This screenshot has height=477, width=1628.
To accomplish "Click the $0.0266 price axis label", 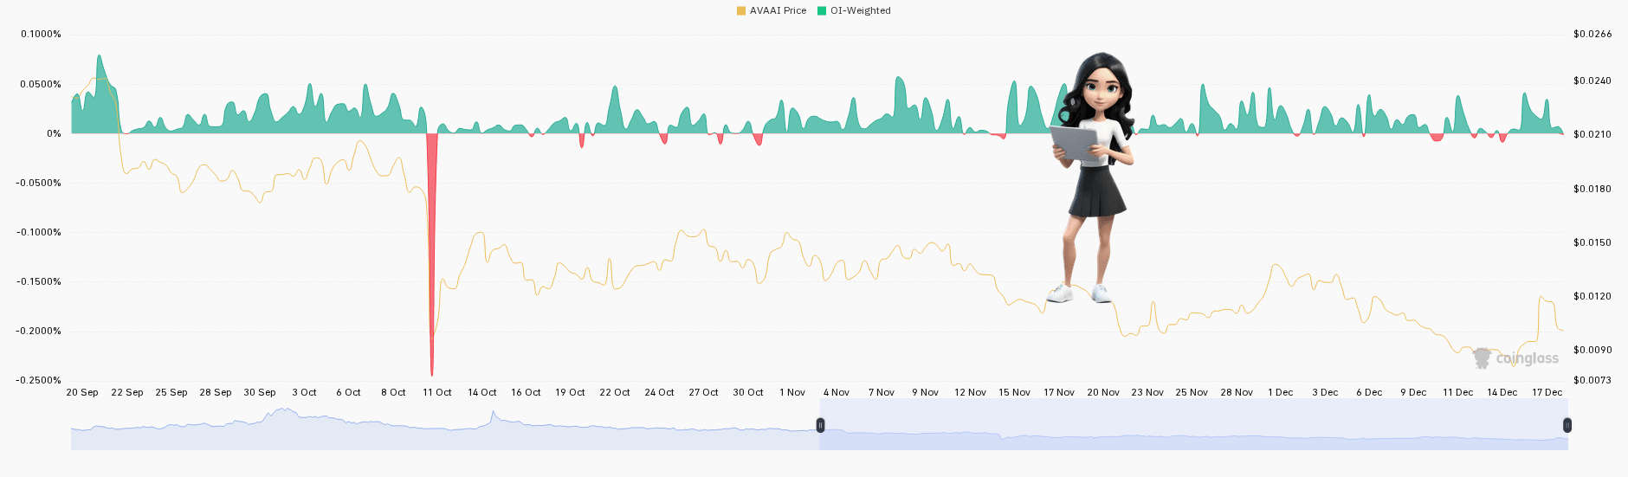I will click(x=1592, y=34).
